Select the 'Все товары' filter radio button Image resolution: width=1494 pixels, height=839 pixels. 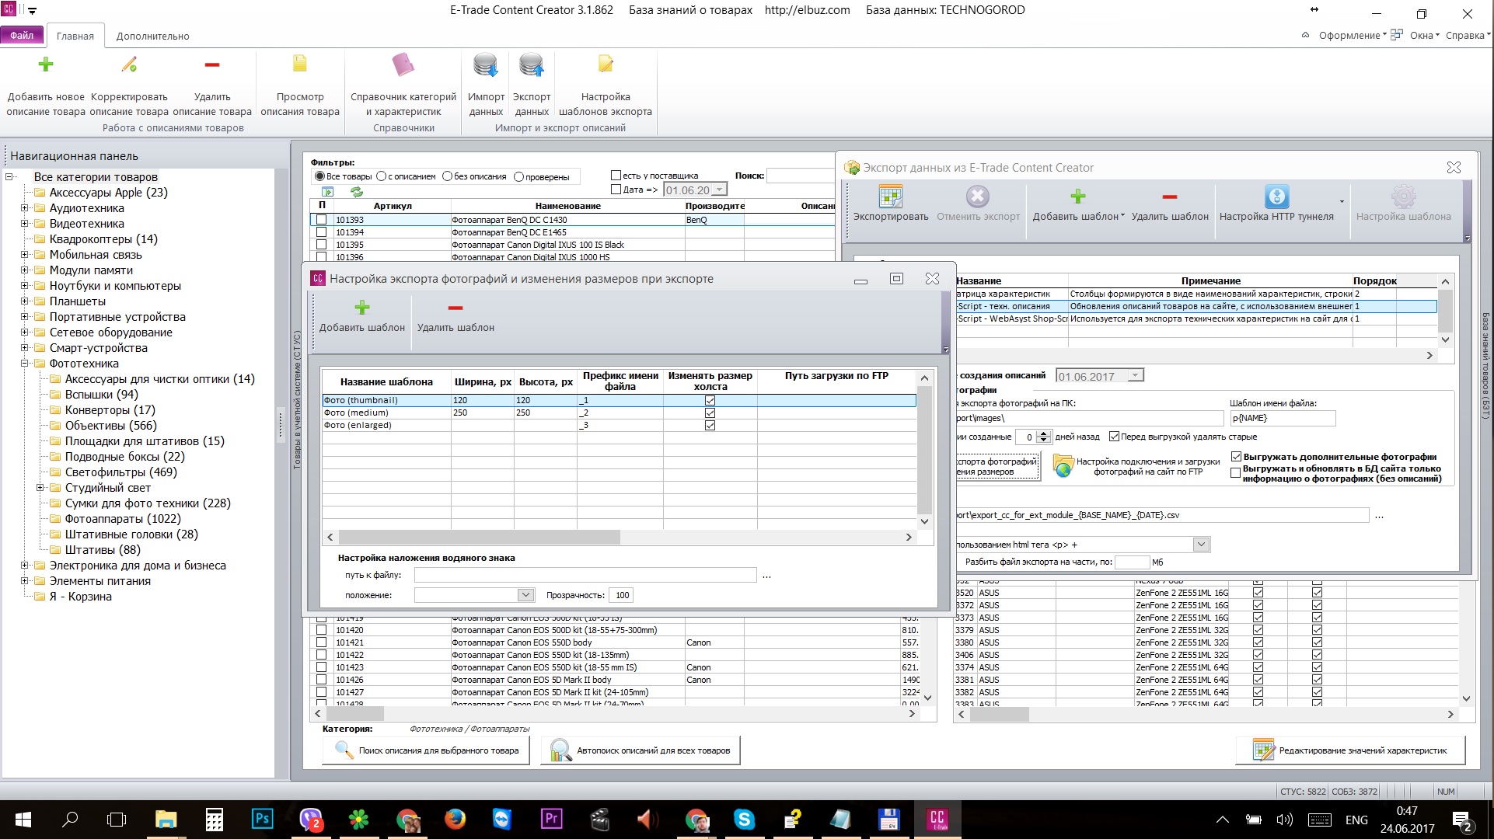pos(319,176)
